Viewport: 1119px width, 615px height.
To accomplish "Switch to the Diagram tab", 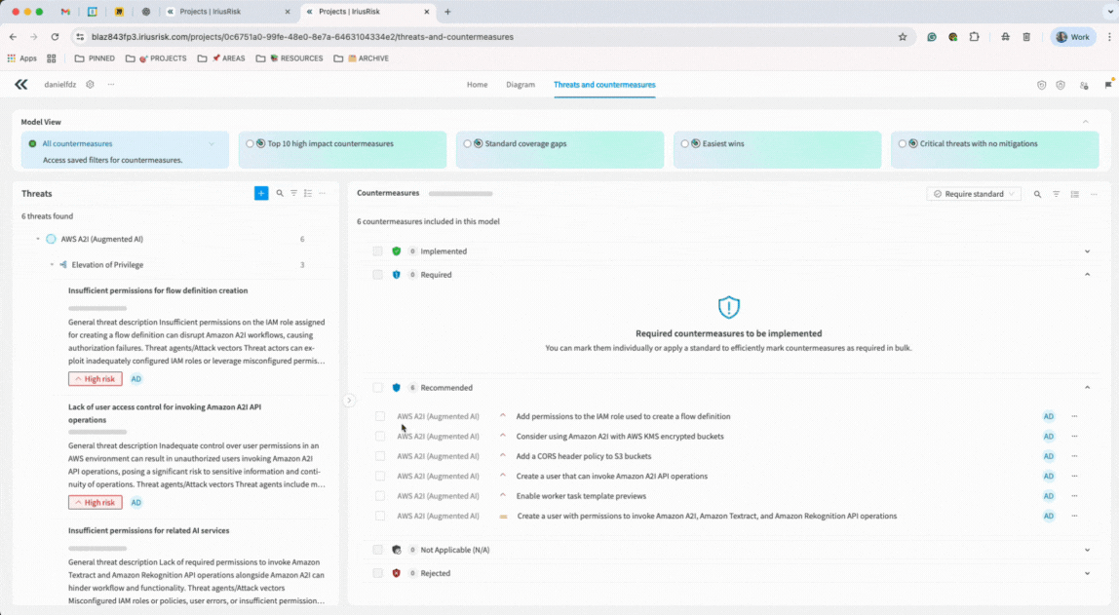I will click(x=521, y=84).
